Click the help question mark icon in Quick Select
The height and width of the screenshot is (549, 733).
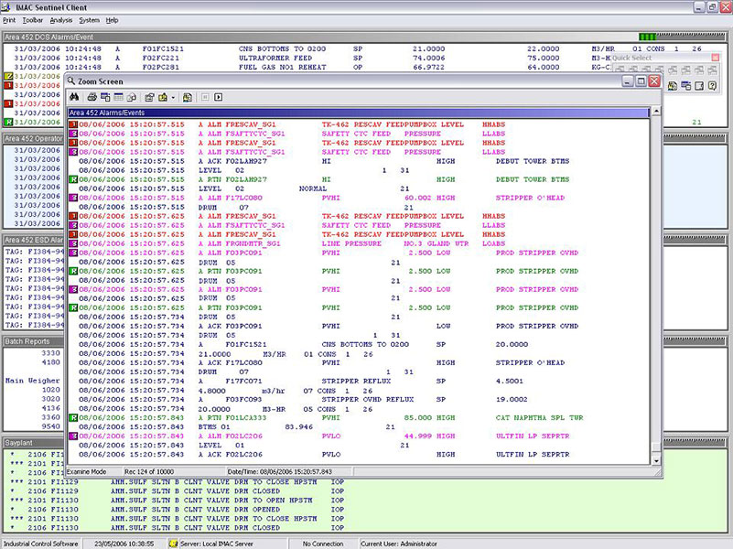(x=712, y=86)
